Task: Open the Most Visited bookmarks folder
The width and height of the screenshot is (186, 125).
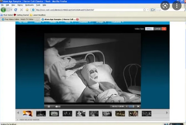Action: (x=7, y=15)
